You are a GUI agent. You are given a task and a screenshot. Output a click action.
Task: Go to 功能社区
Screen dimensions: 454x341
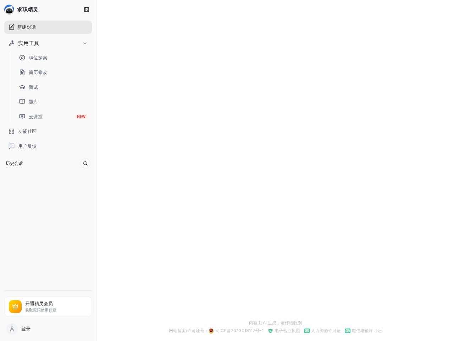click(x=48, y=131)
